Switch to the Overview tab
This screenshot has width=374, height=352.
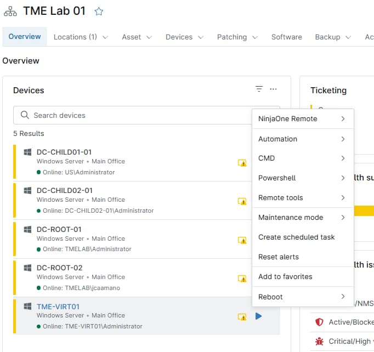25,37
